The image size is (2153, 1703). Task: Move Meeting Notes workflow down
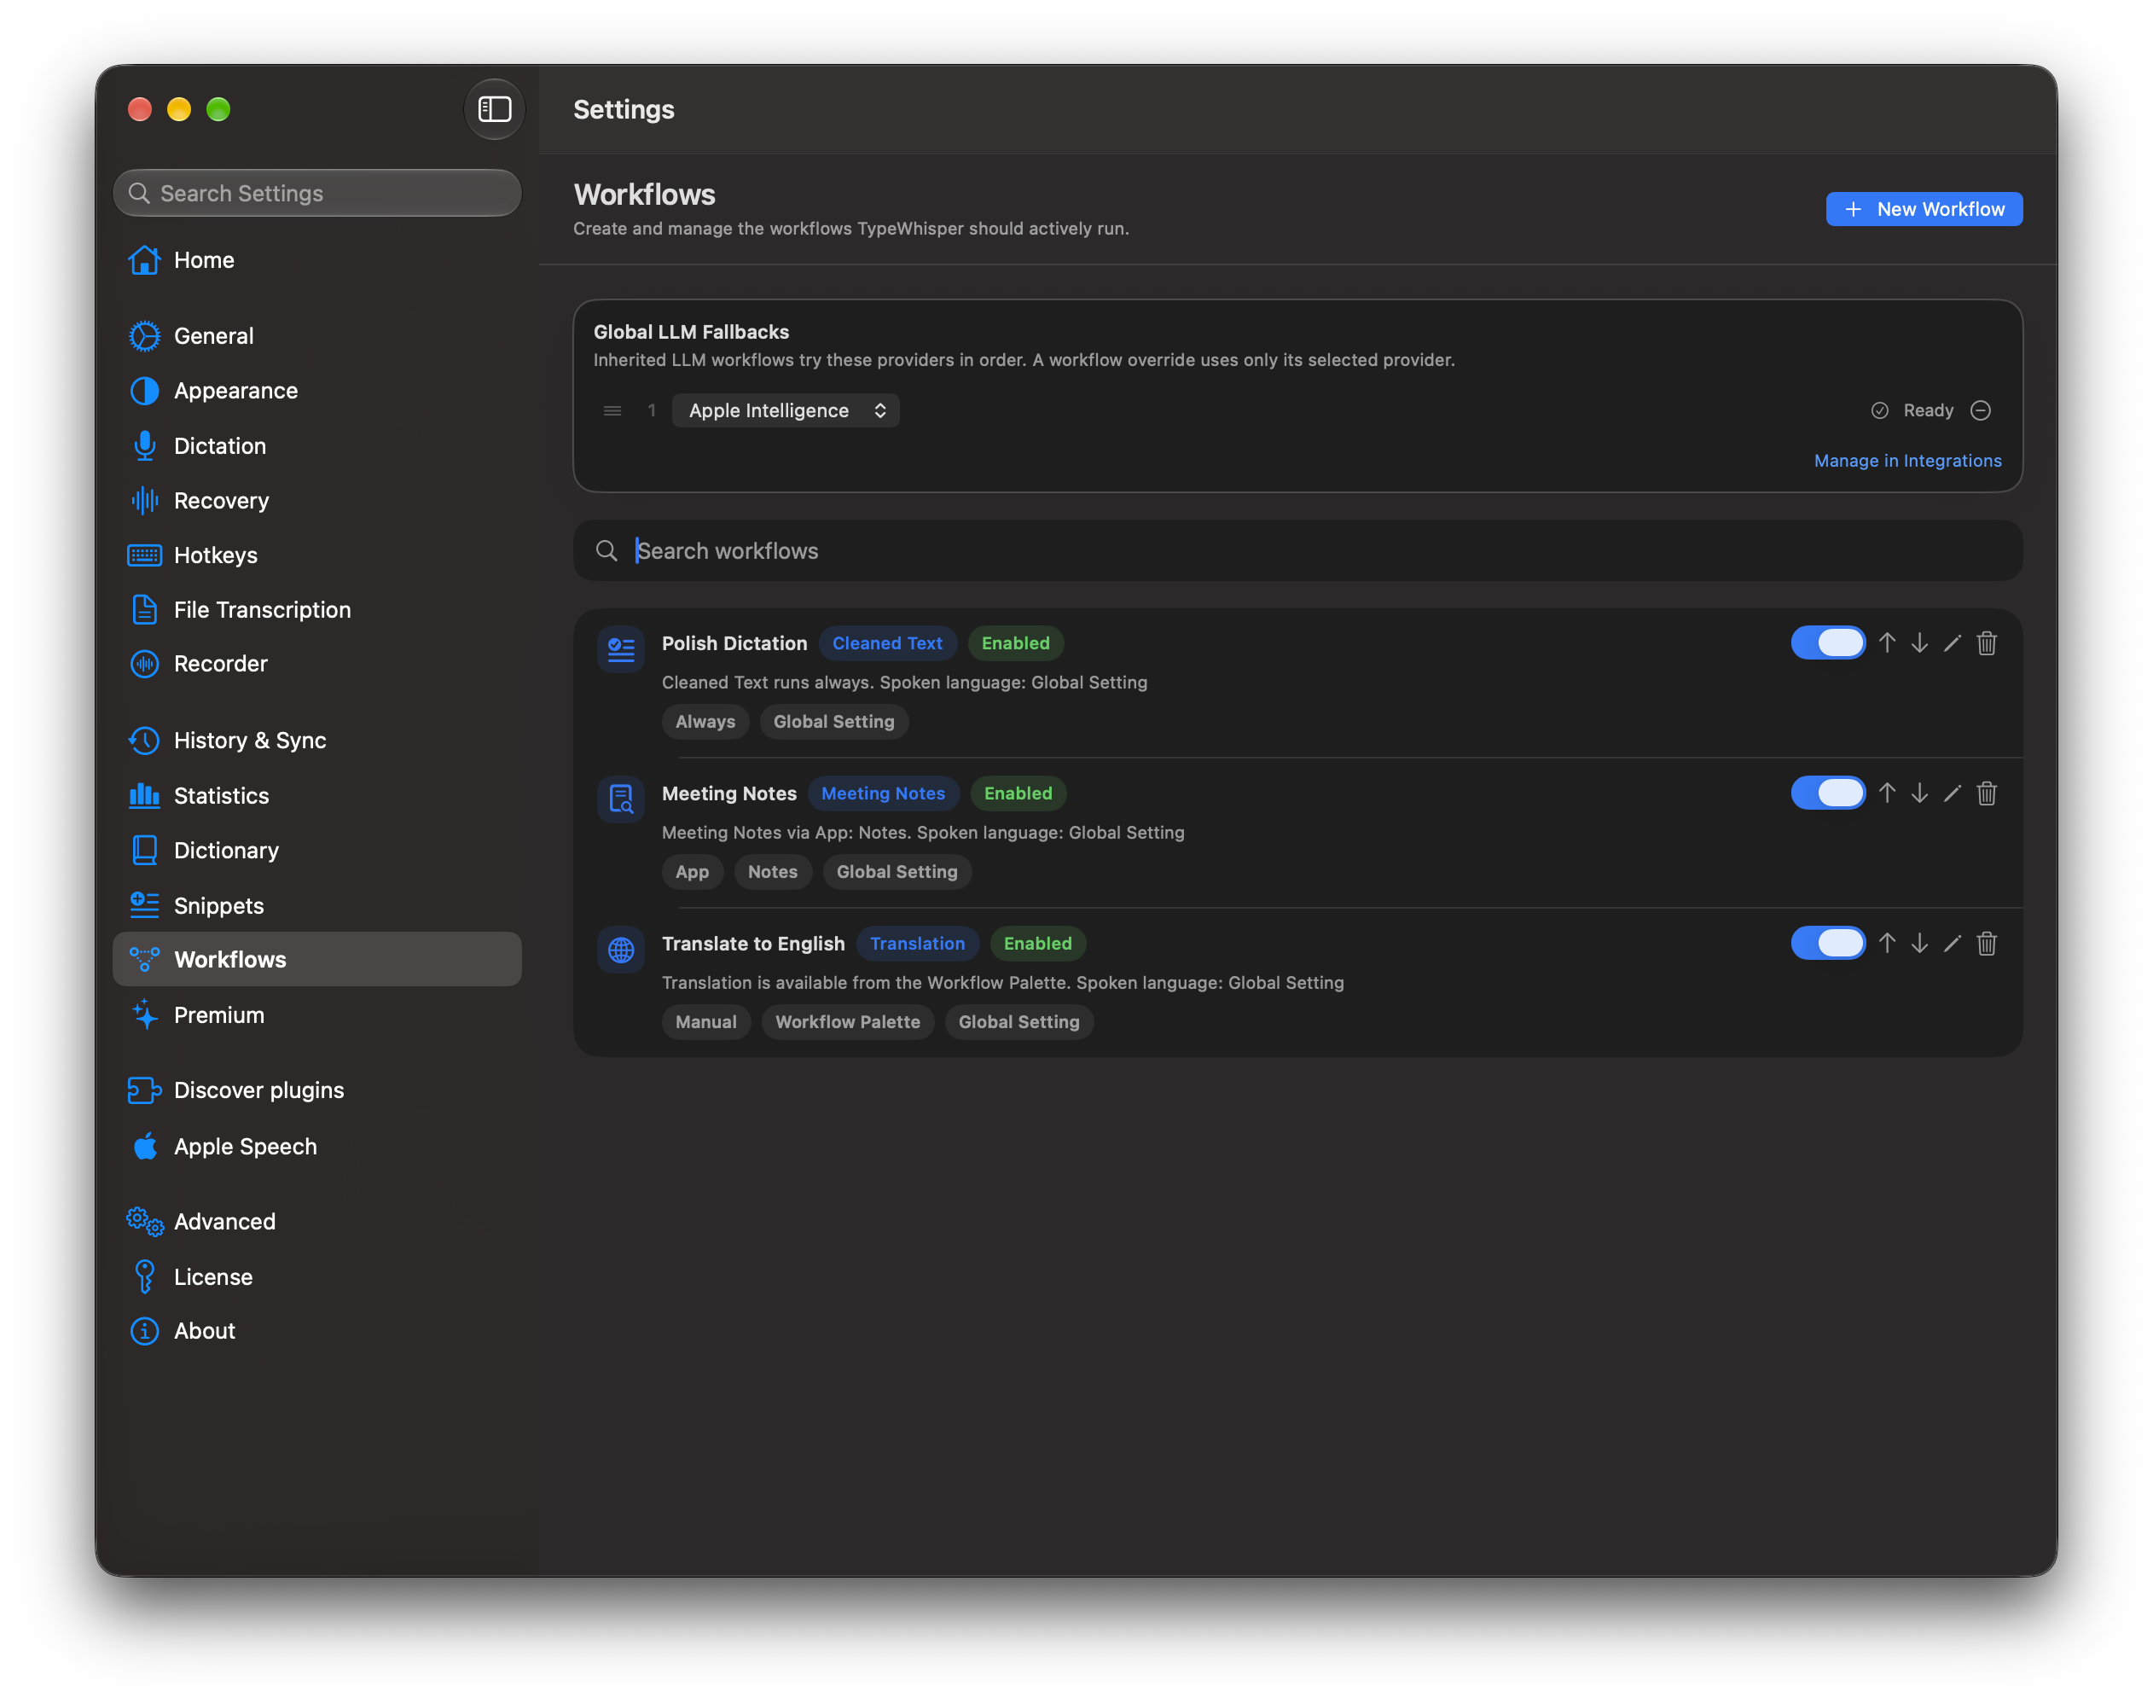point(1920,793)
